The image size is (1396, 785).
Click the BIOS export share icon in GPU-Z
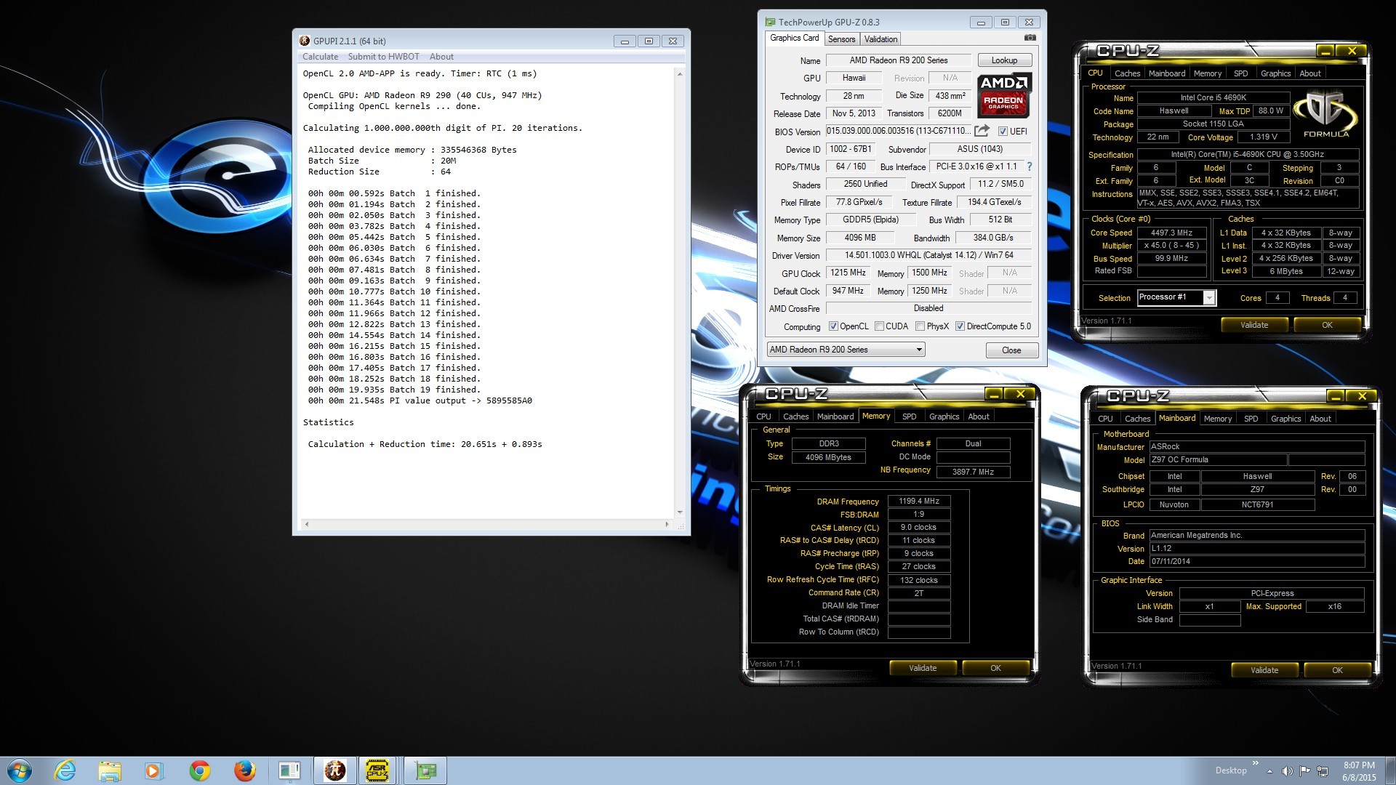click(x=982, y=131)
